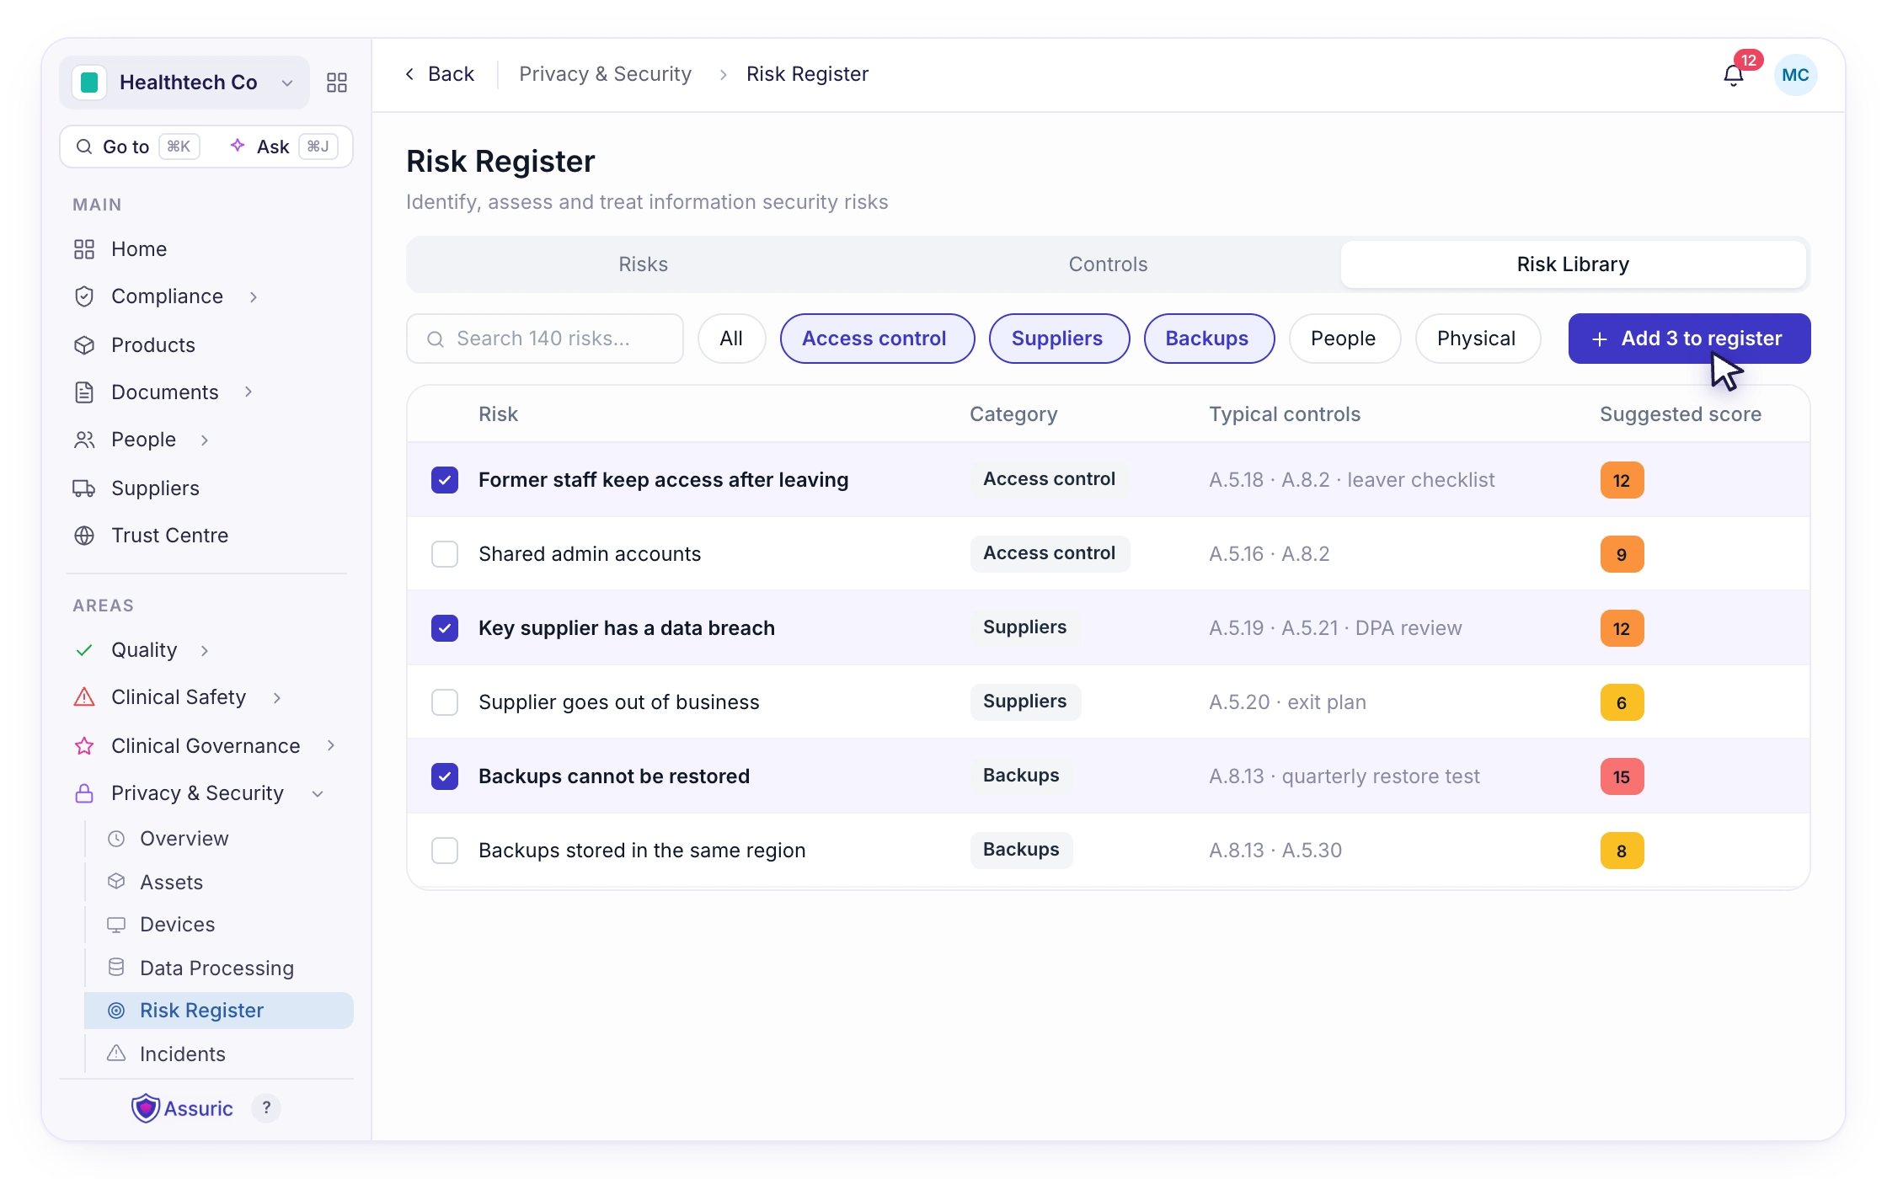Collapse the Privacy & Security section chevron
The width and height of the screenshot is (1887, 1179).
318,794
